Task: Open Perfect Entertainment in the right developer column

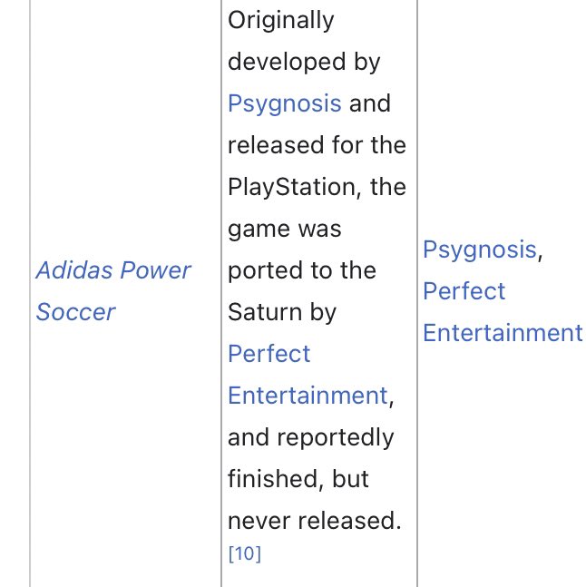Action: [x=503, y=312]
